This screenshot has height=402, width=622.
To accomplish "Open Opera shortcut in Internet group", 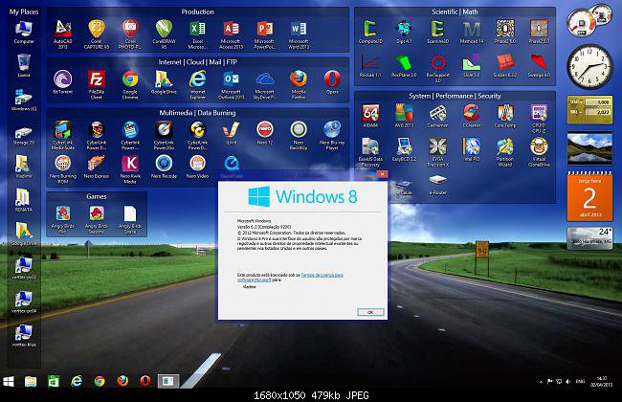I will pyautogui.click(x=332, y=82).
